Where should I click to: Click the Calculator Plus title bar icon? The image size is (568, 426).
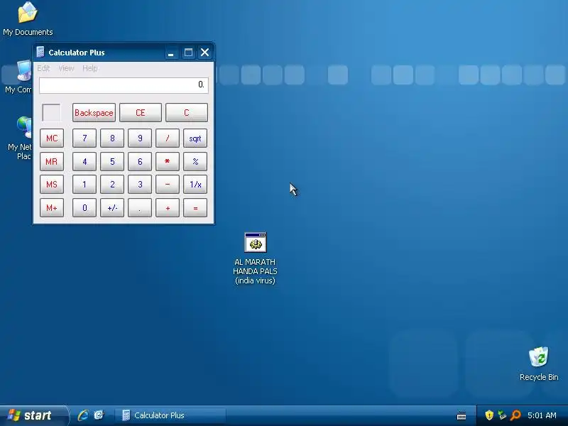(40, 52)
